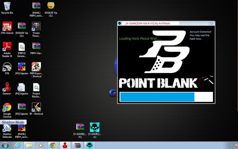Screen dimensions: 238x149
Task: Switch to the WinRAR taskbar button
Action: point(77,145)
